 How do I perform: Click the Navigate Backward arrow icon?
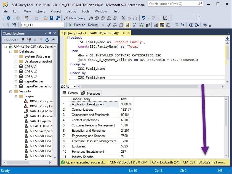click(x=9, y=18)
